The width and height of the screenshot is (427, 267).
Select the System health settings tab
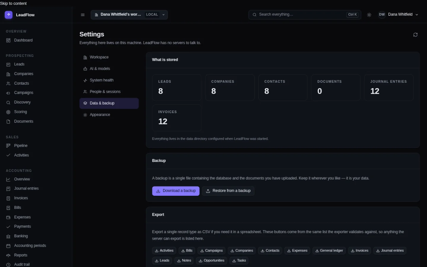pos(109,80)
